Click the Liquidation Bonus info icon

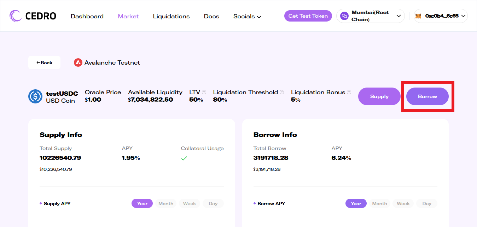pyautogui.click(x=349, y=92)
